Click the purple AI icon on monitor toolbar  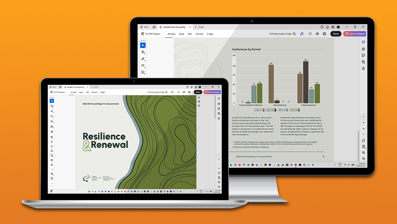click(x=302, y=34)
